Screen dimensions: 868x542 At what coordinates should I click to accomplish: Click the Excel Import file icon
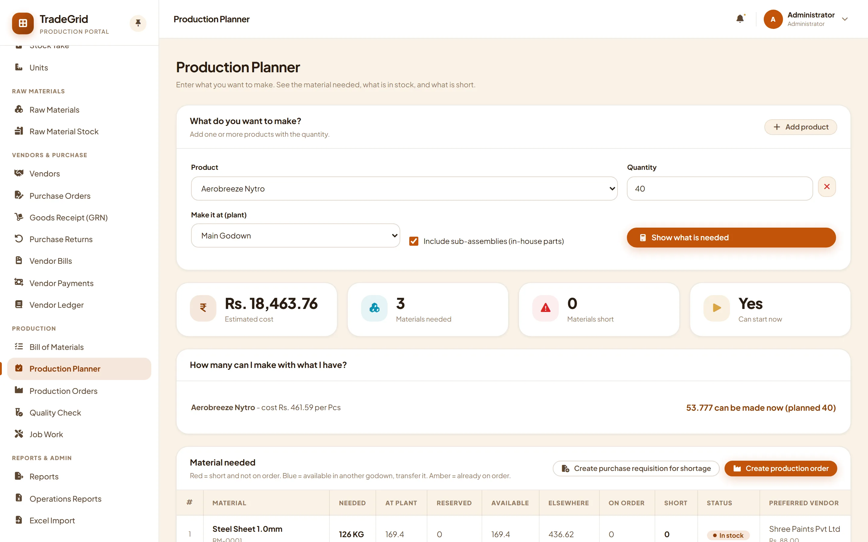click(x=19, y=520)
